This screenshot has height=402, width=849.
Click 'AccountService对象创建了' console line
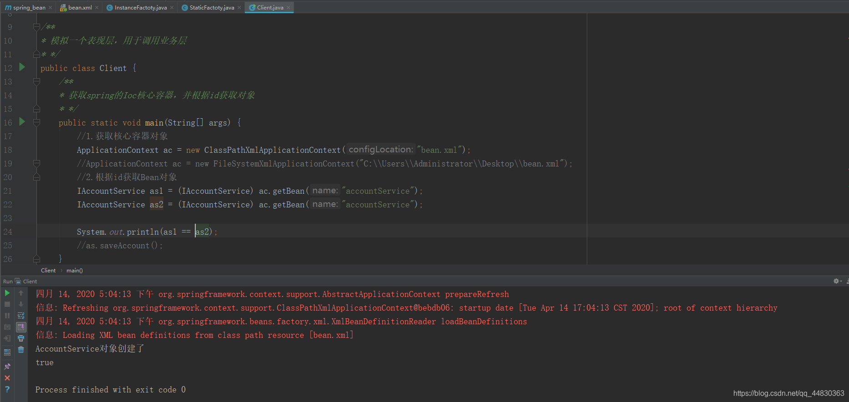tap(90, 349)
